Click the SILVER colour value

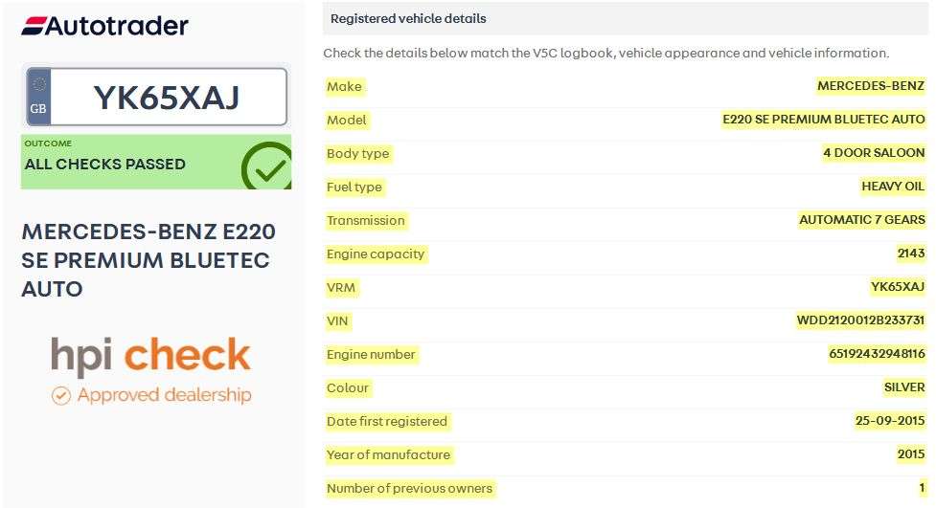903,387
